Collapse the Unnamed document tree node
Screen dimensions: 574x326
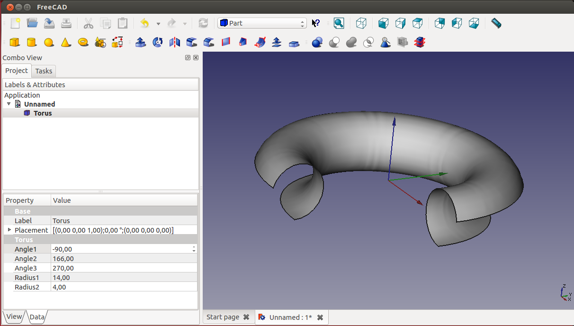[9, 104]
